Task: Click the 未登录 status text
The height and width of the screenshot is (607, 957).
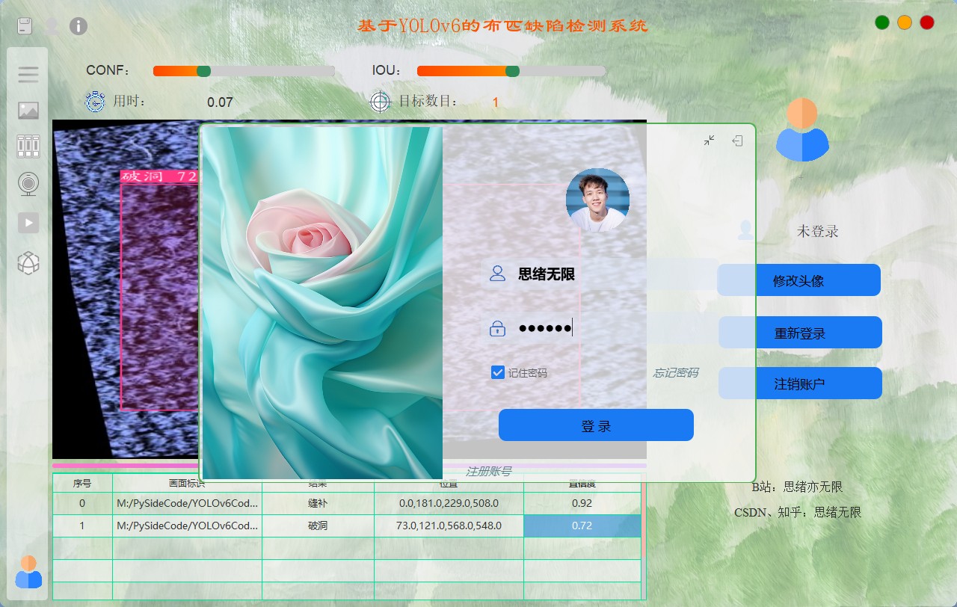Action: (817, 231)
